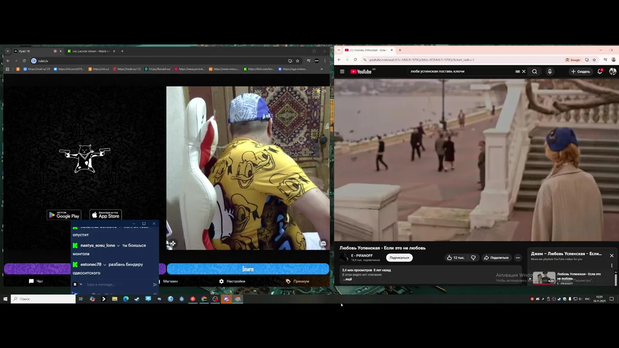This screenshot has height=348, width=619.
Task: Click the YouTube search magnifier button
Action: tap(534, 72)
